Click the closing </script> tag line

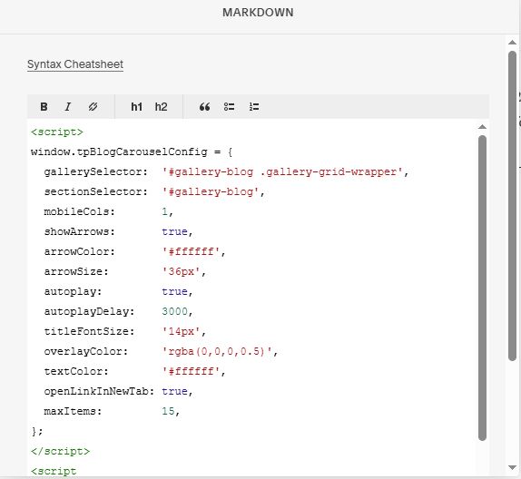[x=60, y=451]
